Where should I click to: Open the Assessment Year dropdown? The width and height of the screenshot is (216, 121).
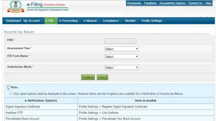click(122, 49)
